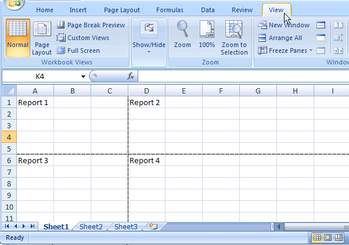Open the Data ribbon tab

point(208,10)
